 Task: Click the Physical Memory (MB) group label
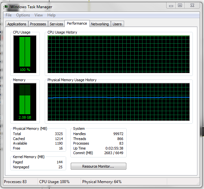[30, 129]
